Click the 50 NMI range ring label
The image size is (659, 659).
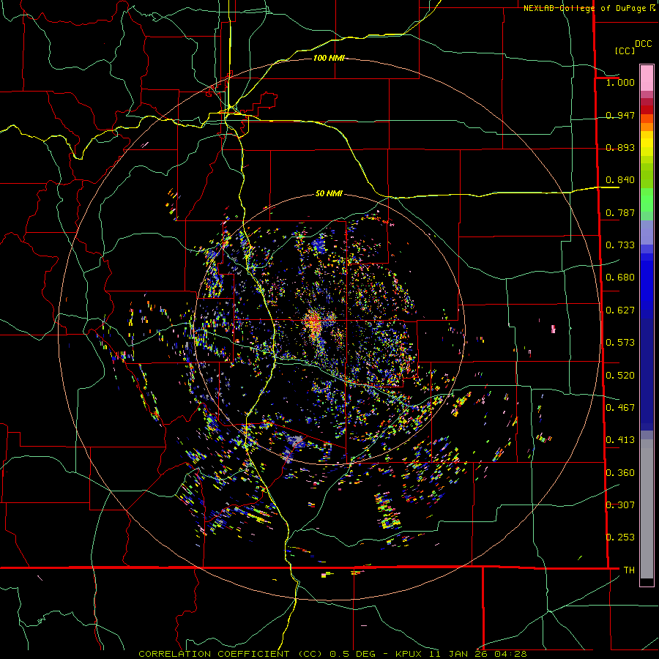[329, 193]
